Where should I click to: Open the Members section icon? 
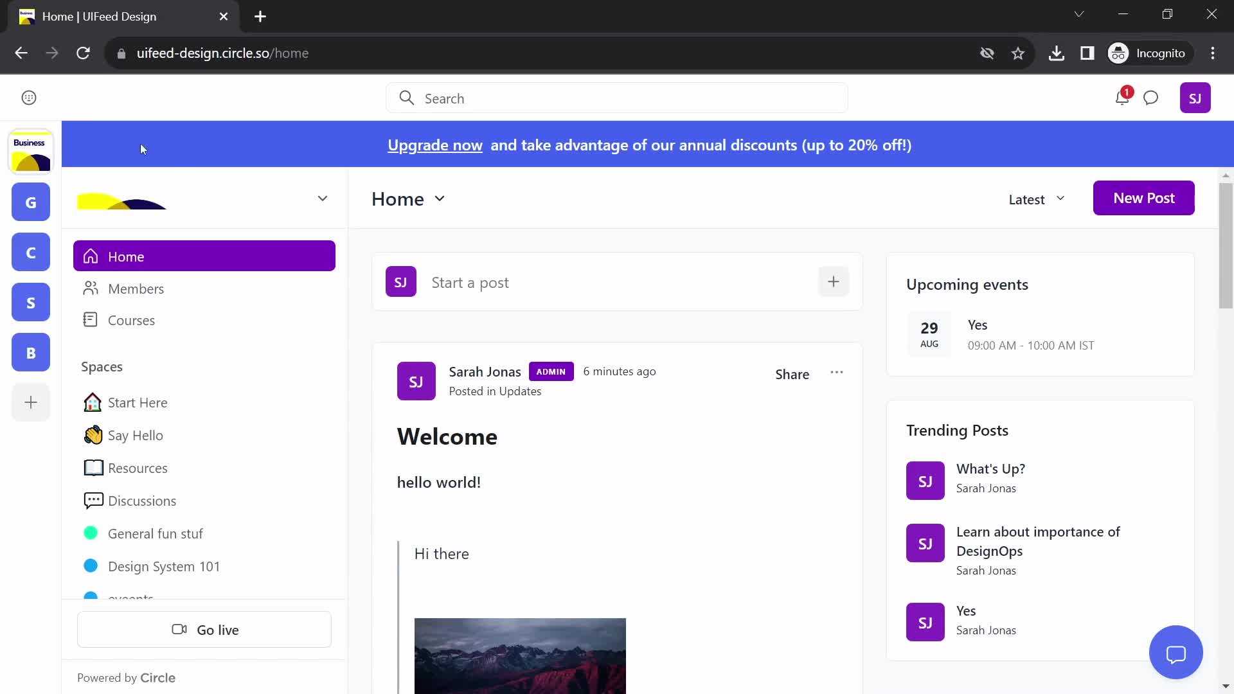click(x=91, y=288)
